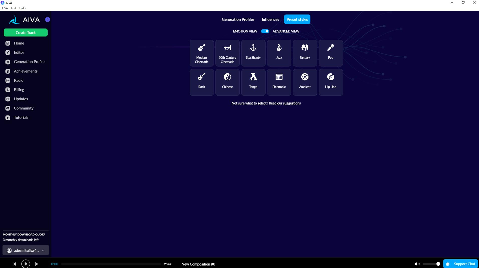Choose the Fantasy preset style
The height and width of the screenshot is (268, 479).
pos(305,53)
